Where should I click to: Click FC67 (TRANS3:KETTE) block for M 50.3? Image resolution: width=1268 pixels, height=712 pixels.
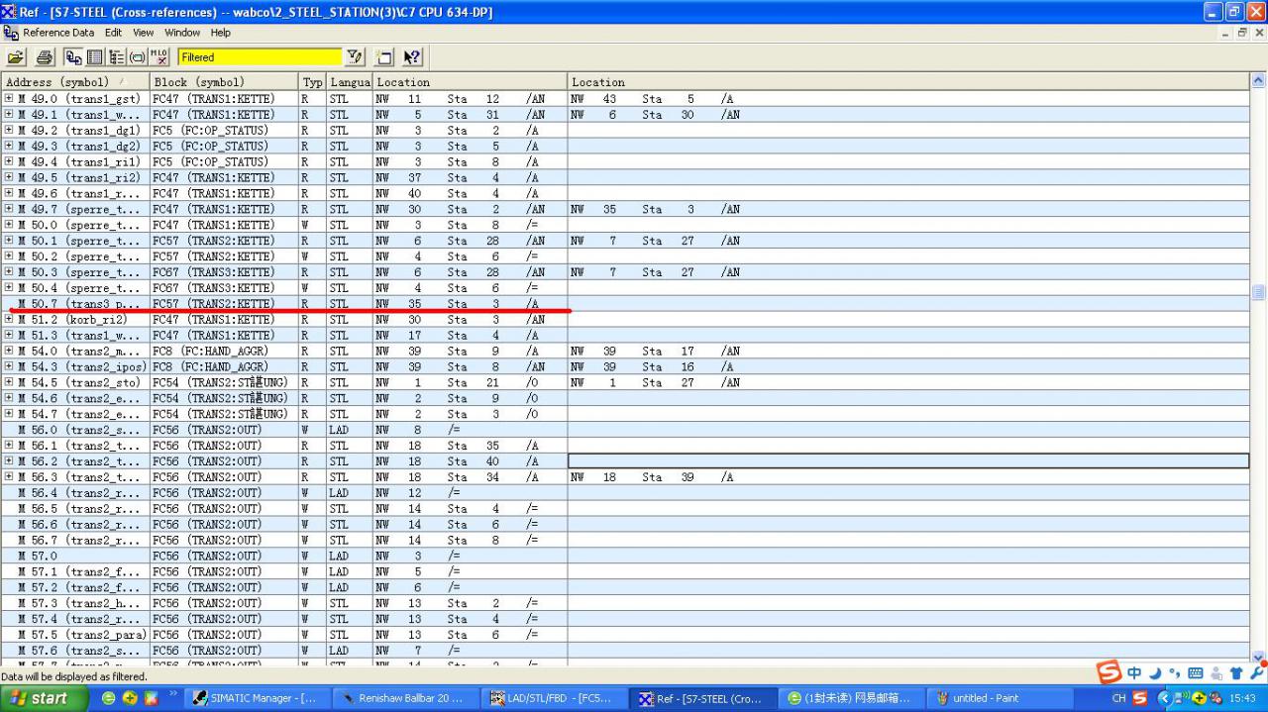point(224,272)
